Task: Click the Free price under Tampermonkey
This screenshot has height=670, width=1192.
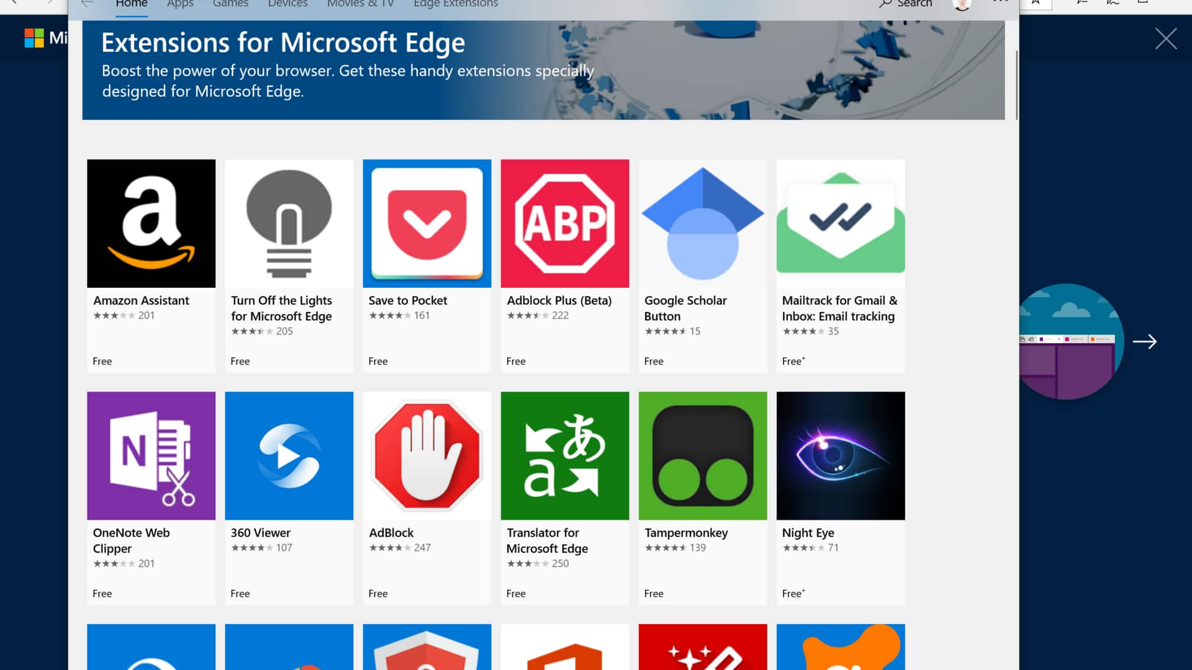Action: [654, 593]
